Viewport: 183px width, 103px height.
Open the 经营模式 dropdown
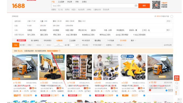coord(110,45)
